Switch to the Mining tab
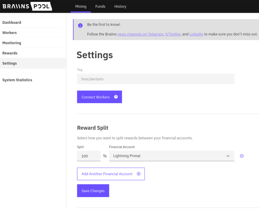This screenshot has height=209, width=259. 80,6
